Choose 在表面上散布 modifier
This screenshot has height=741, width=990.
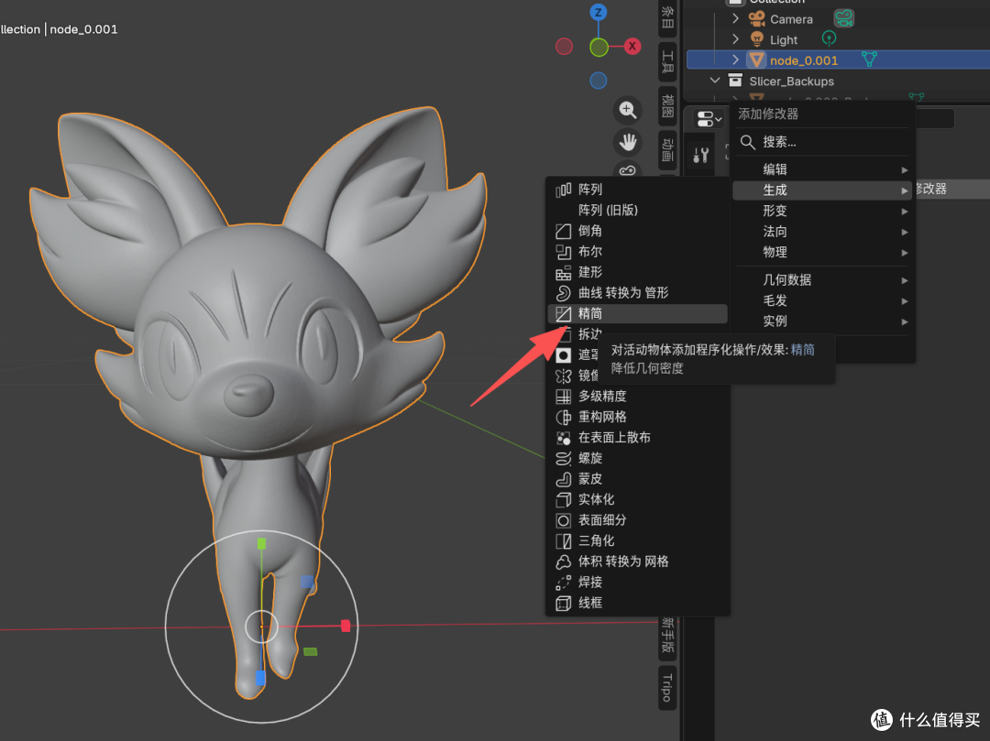coord(638,438)
